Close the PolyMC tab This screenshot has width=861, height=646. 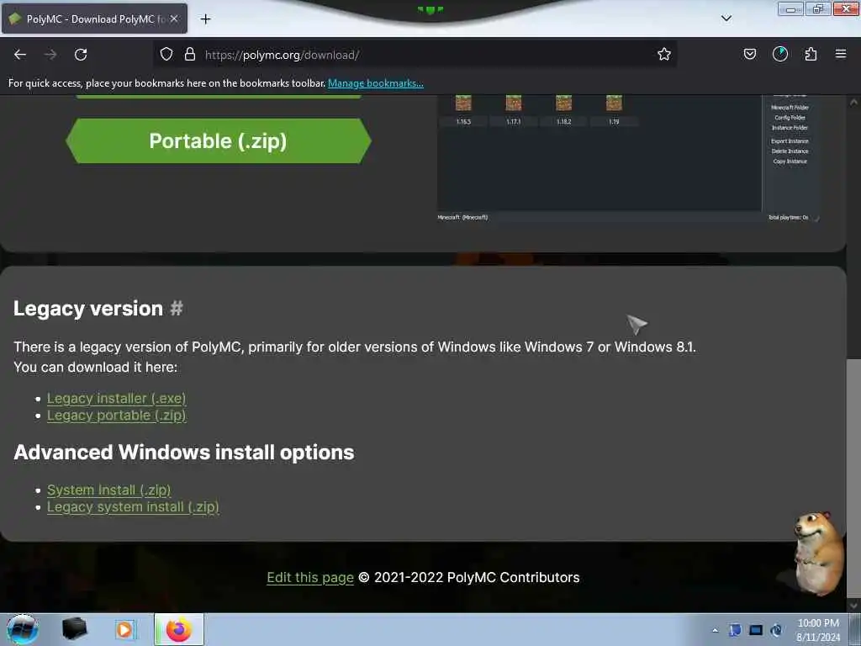[x=174, y=19]
